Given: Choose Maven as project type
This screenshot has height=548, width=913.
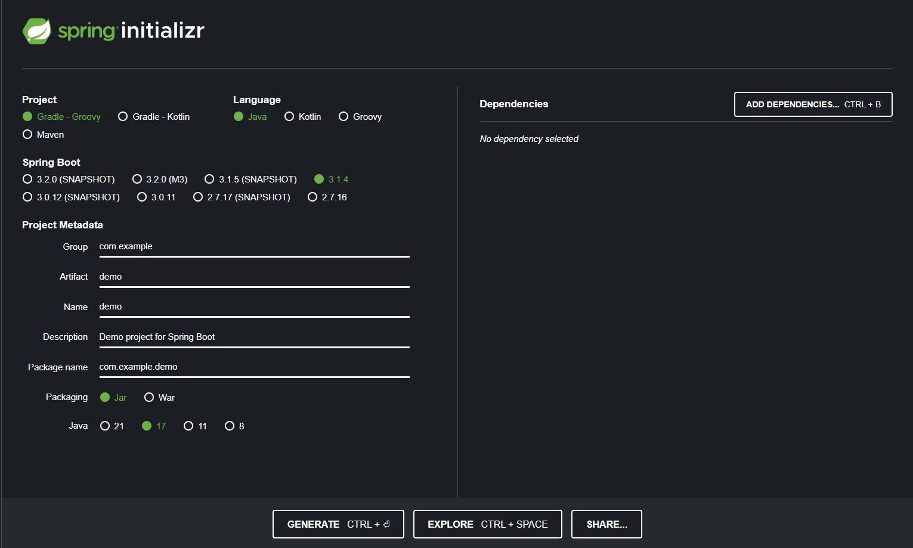Looking at the screenshot, I should pos(43,135).
